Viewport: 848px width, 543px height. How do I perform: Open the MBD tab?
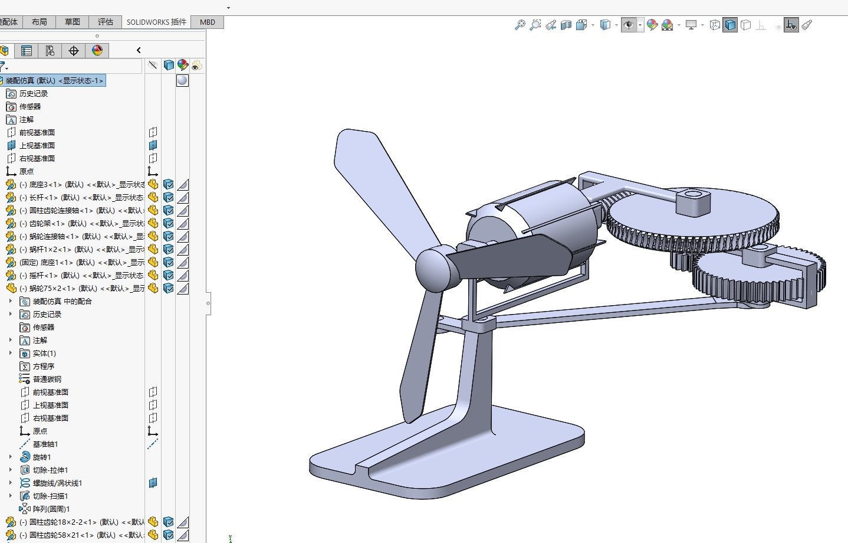click(x=208, y=22)
